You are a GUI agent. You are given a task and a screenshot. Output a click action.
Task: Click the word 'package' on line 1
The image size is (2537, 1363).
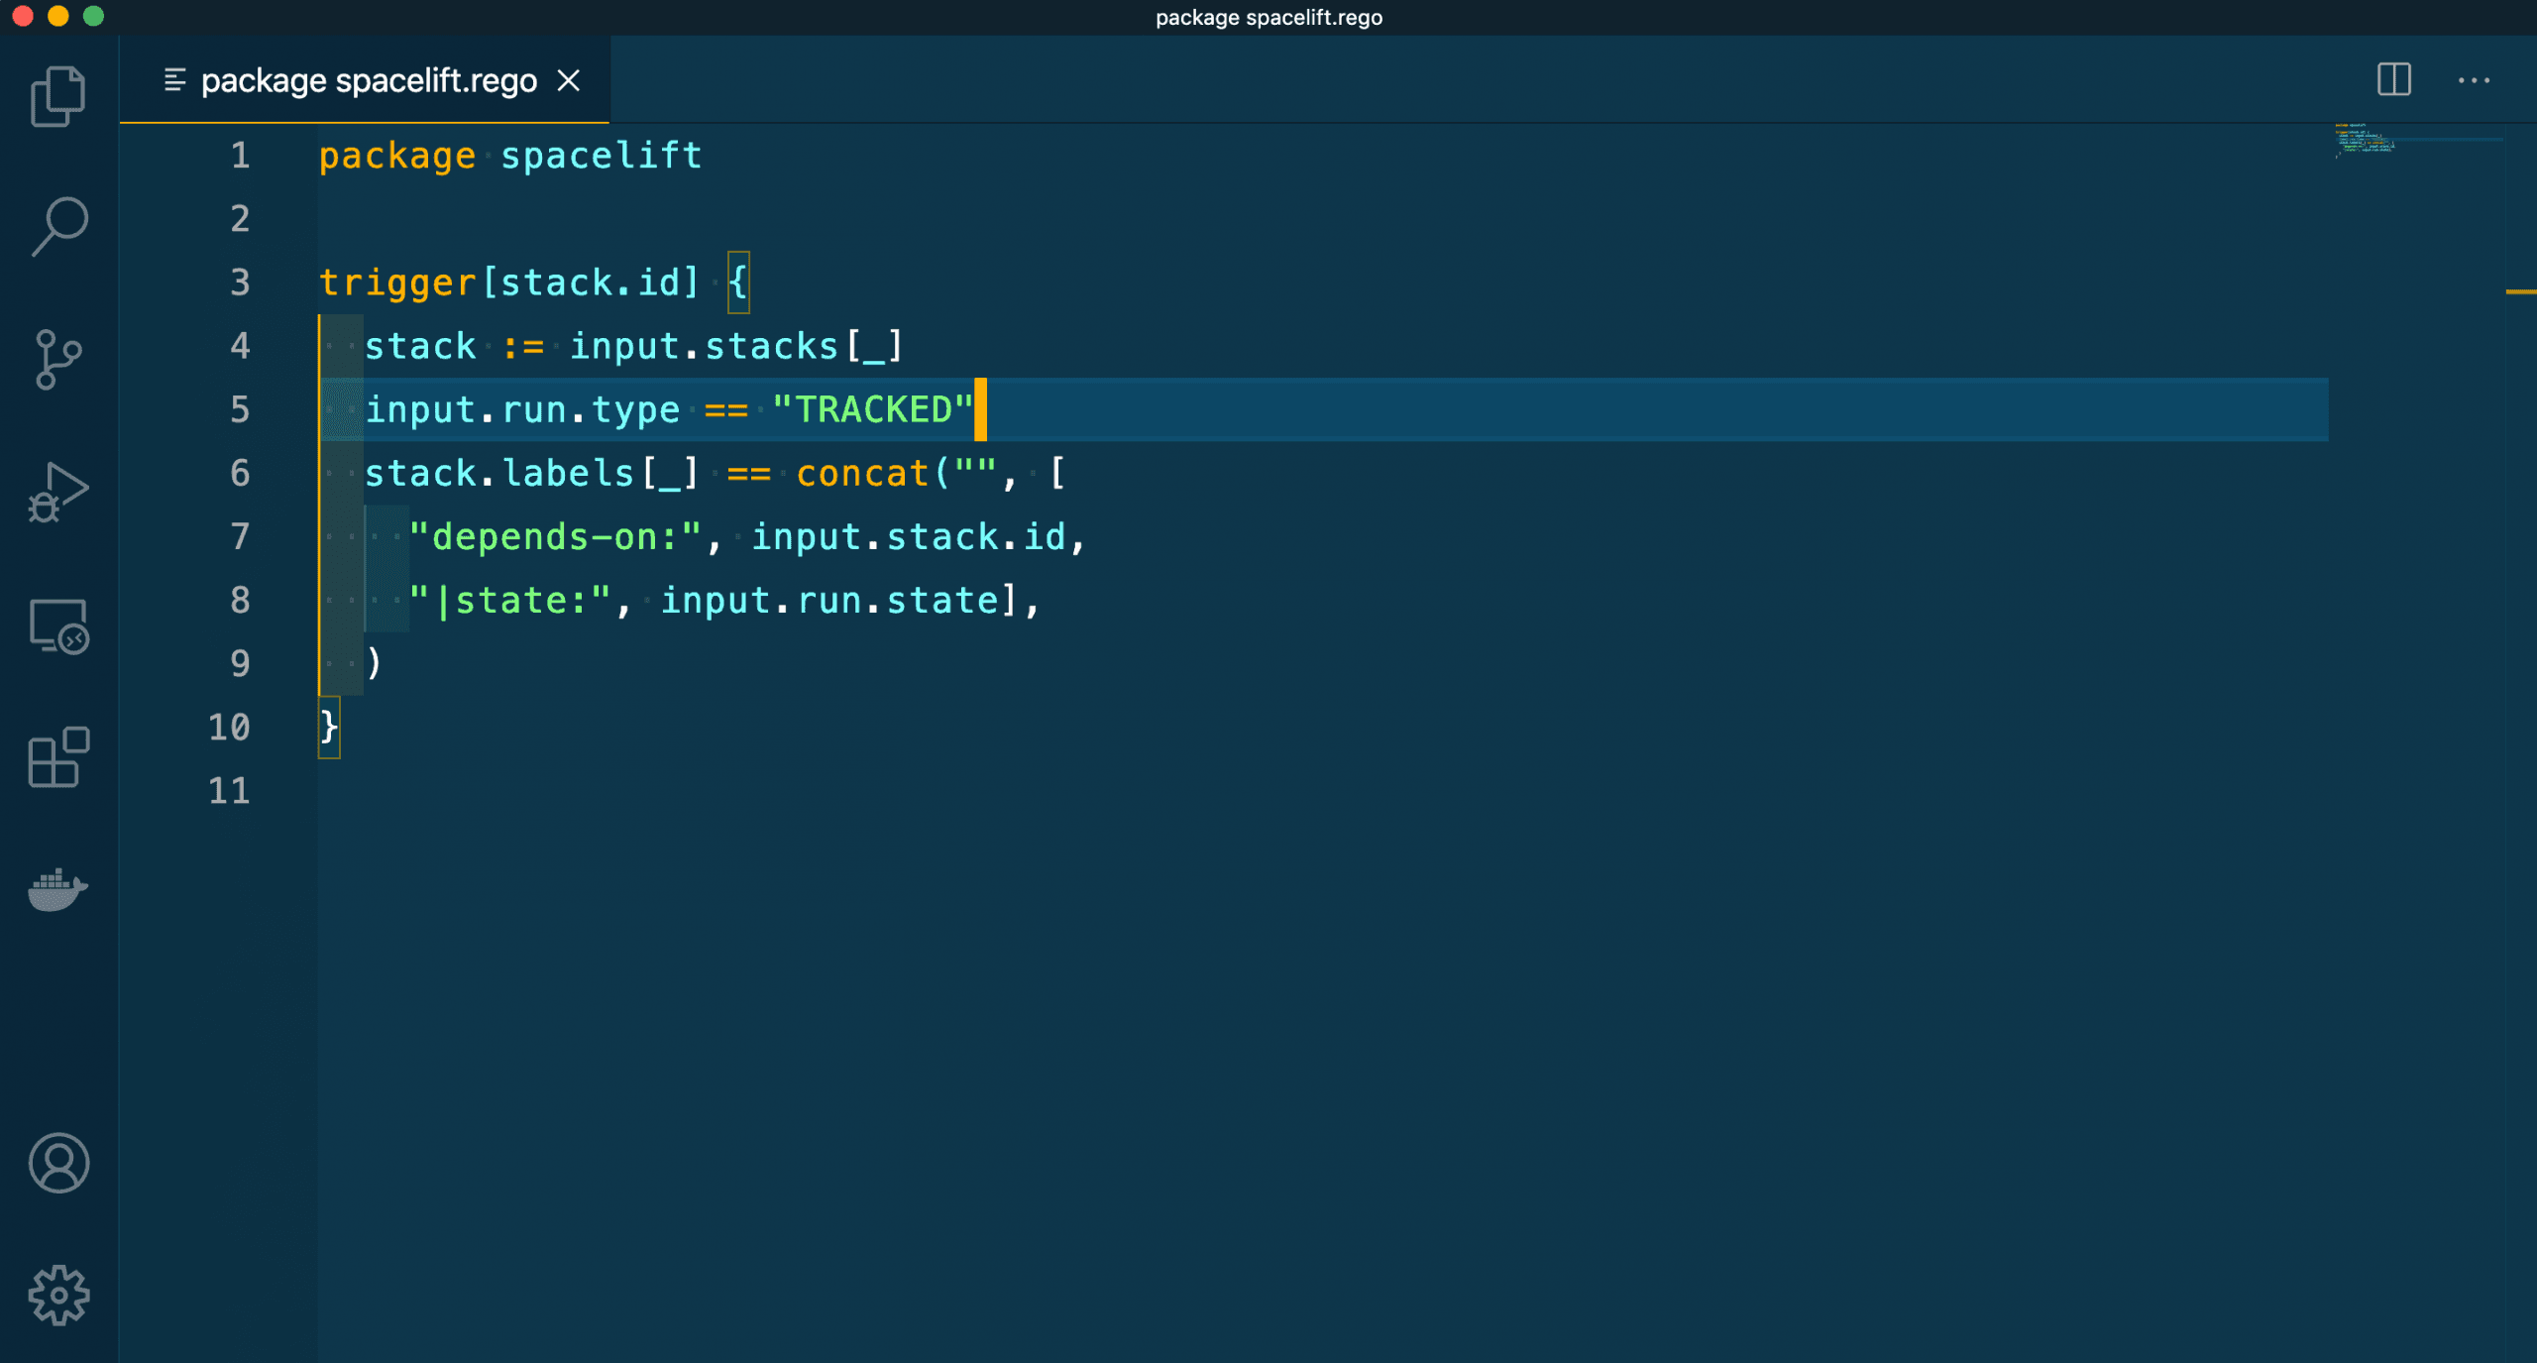tap(397, 156)
